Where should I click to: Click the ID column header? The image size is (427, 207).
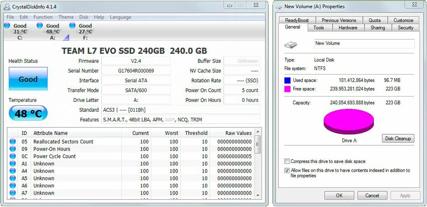coord(24,133)
